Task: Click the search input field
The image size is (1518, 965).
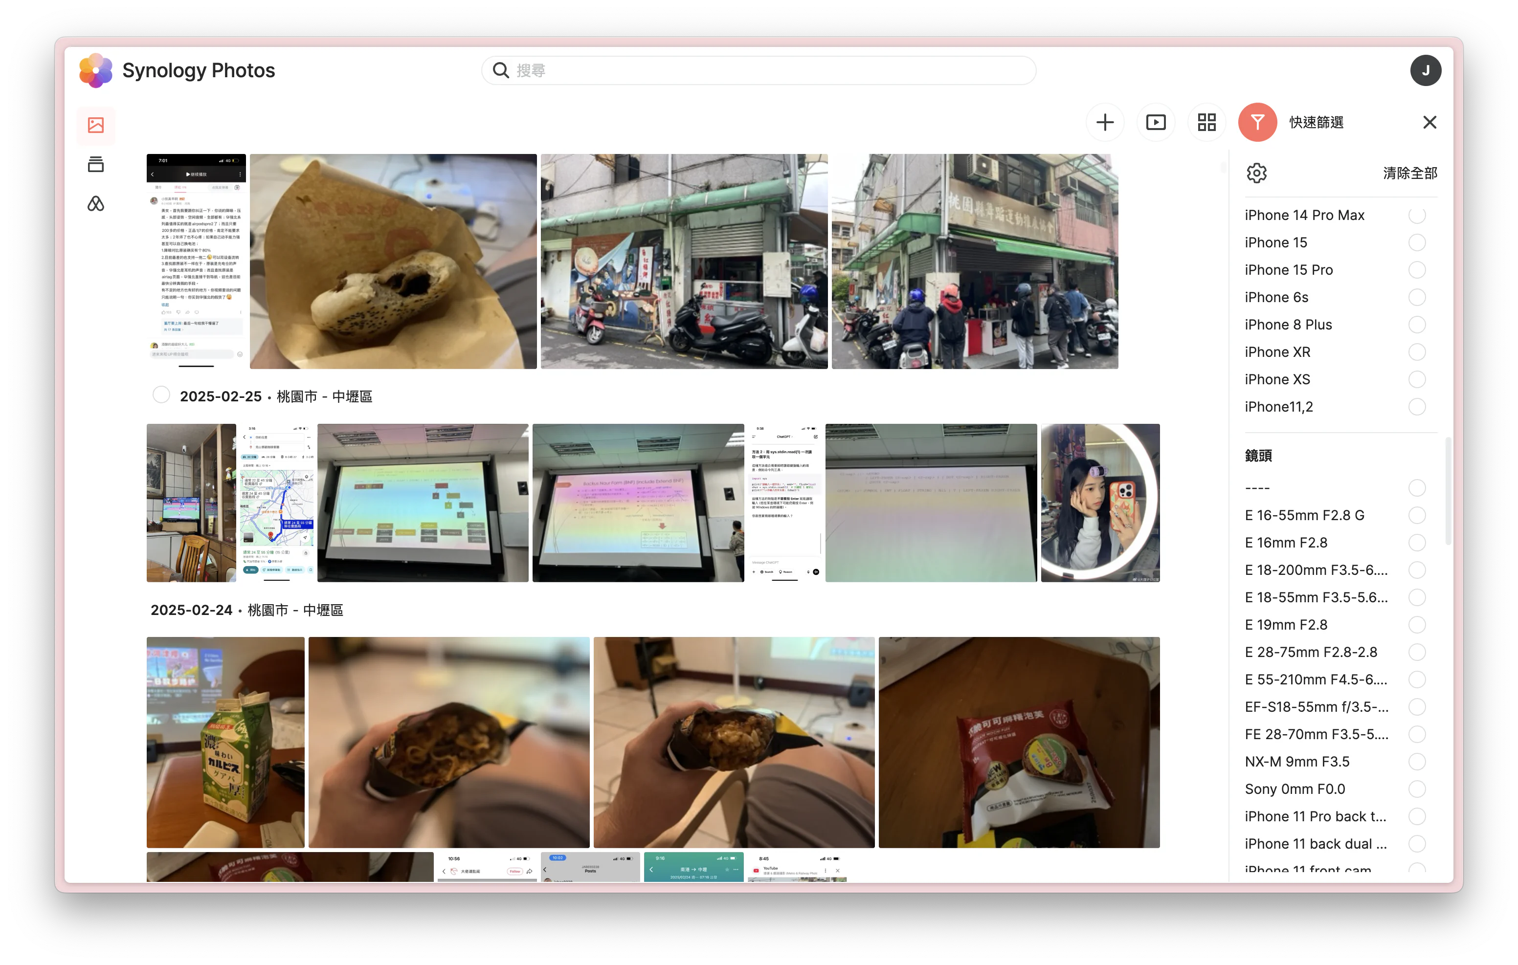Action: click(757, 70)
